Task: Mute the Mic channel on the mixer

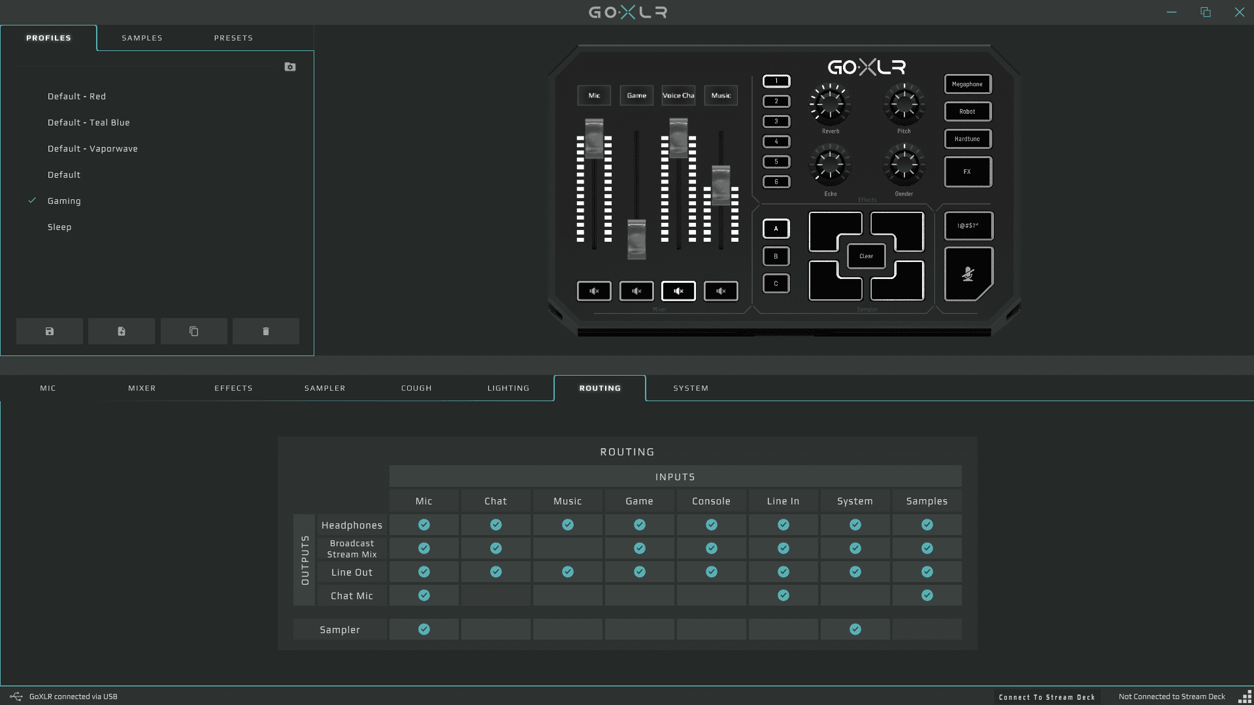Action: pyautogui.click(x=594, y=291)
